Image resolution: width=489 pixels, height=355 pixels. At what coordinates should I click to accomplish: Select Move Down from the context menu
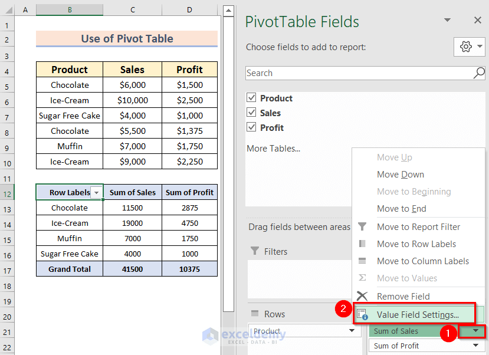(x=401, y=175)
